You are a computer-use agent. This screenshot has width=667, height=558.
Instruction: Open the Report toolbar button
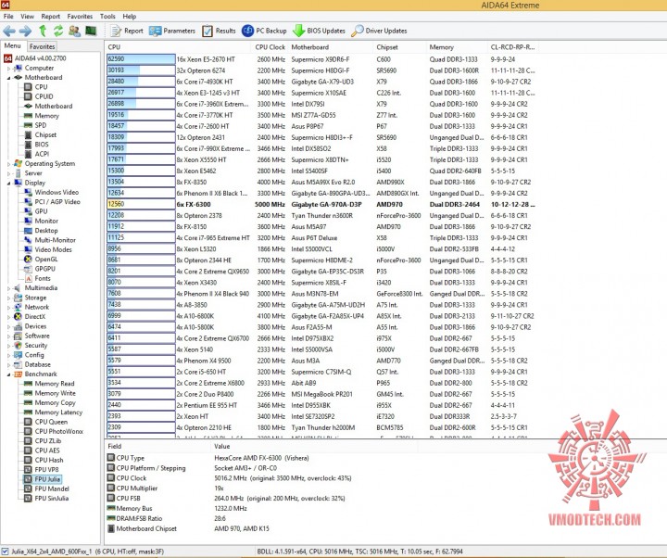click(127, 31)
